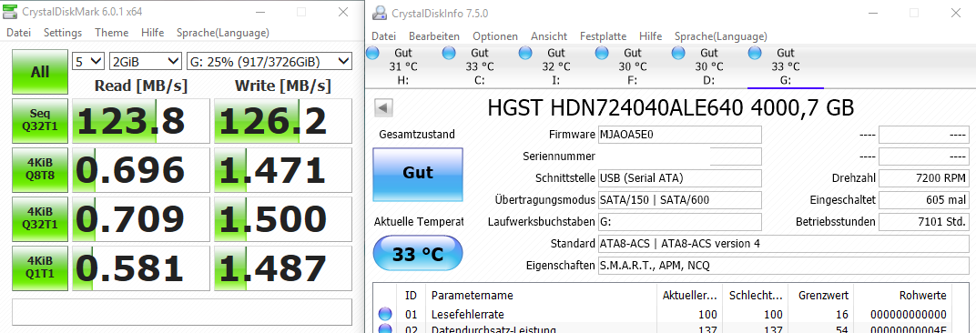
Task: Click the Laufwerksbuchstaben field G:
Action: tap(680, 222)
